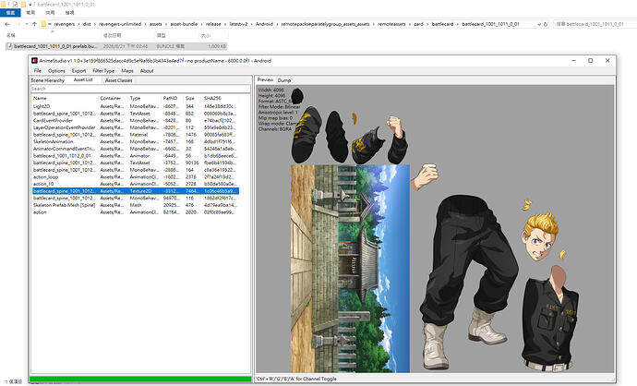
Task: Switch to the Asset Classes tab
Action: pyautogui.click(x=118, y=80)
